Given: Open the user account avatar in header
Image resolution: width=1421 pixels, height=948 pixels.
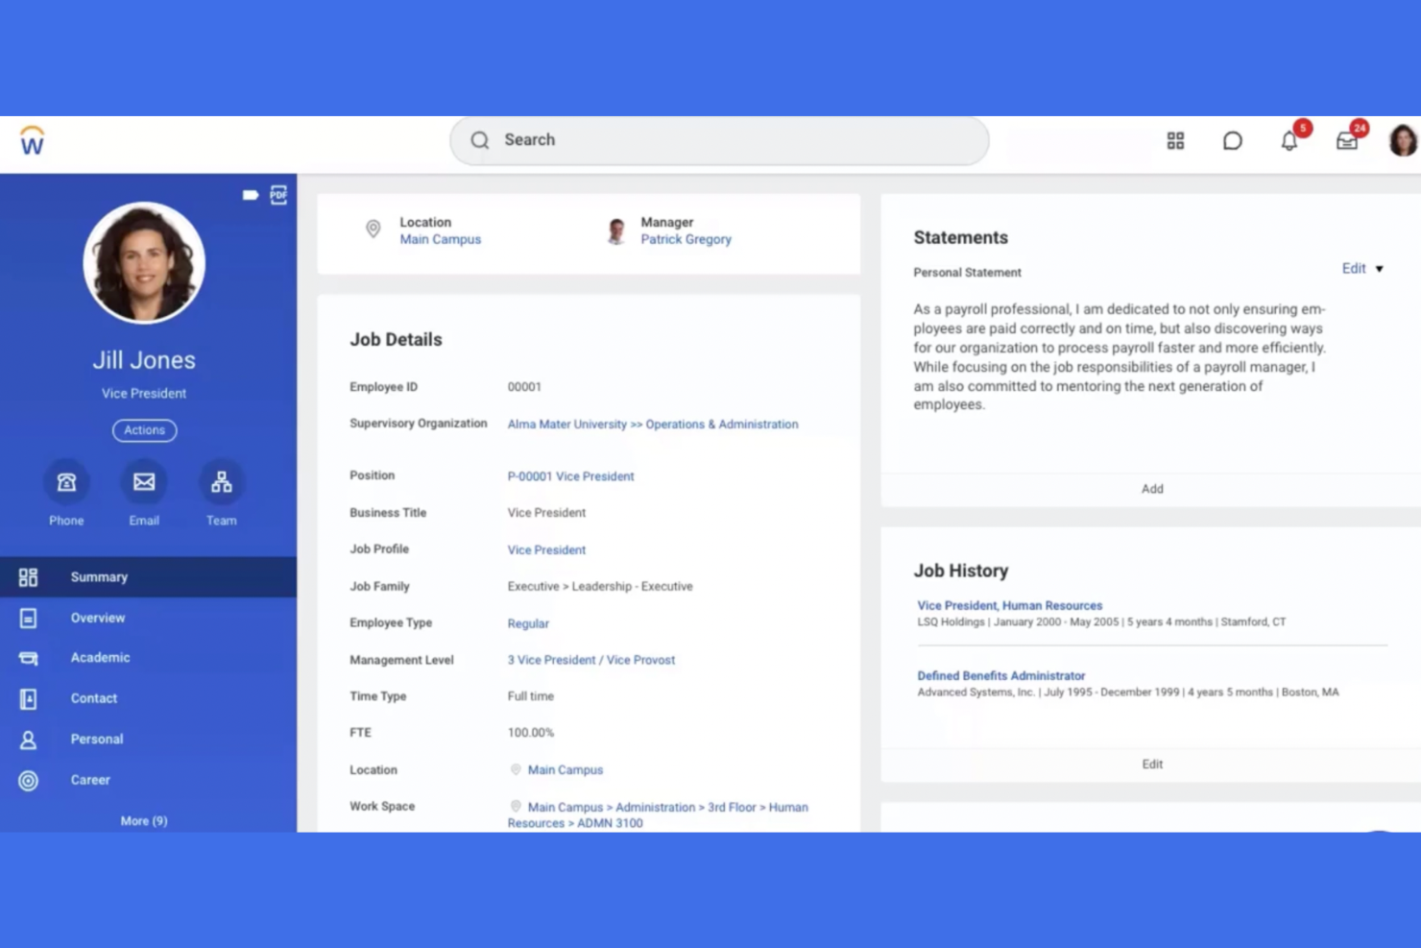Looking at the screenshot, I should click(x=1403, y=140).
